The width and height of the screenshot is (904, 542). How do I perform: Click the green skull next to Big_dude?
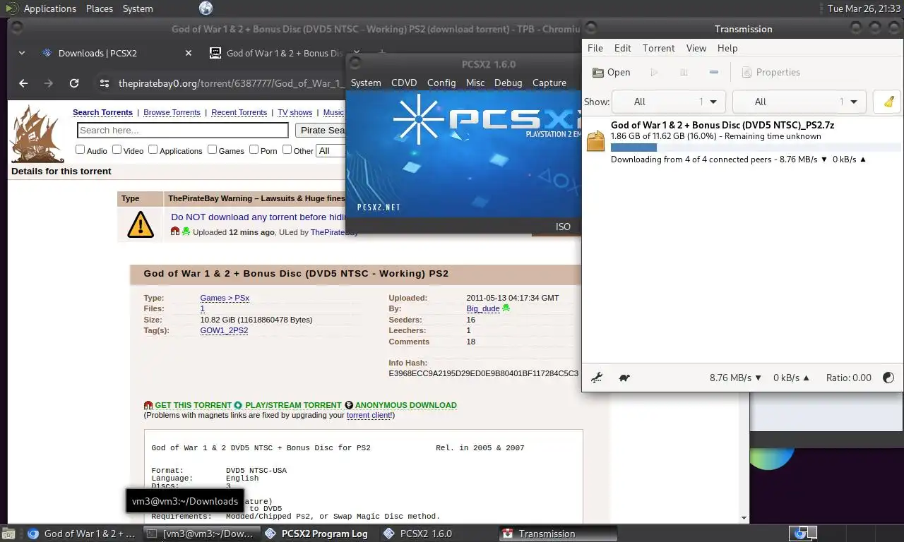506,308
